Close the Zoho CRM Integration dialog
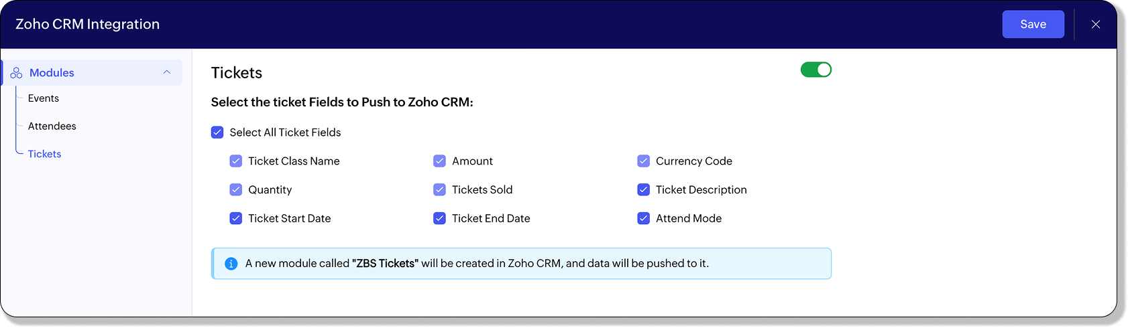 pos(1096,24)
